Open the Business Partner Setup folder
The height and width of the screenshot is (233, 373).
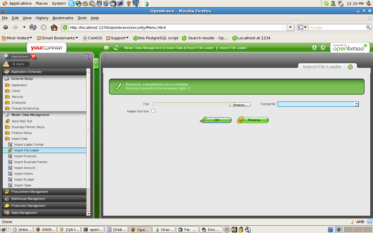pyautogui.click(x=28, y=127)
